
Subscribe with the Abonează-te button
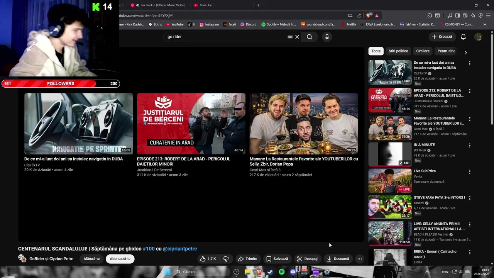click(x=120, y=259)
